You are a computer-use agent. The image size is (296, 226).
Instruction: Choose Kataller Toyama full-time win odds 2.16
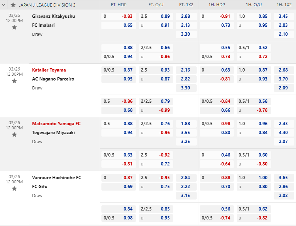186,70
